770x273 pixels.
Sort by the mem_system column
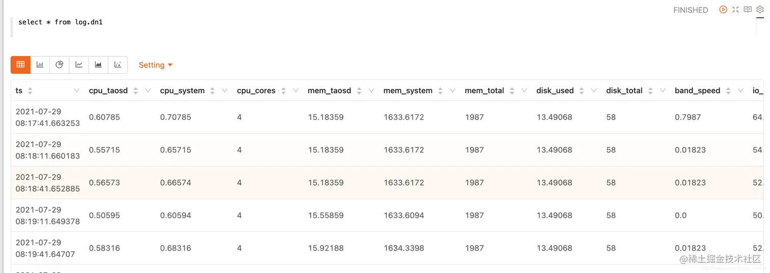tap(440, 91)
